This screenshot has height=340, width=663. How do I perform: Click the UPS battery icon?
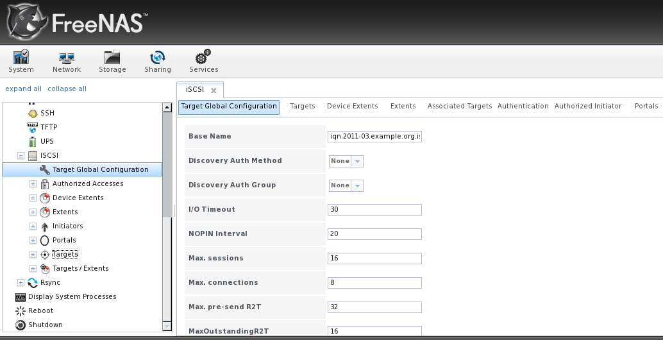(x=33, y=141)
